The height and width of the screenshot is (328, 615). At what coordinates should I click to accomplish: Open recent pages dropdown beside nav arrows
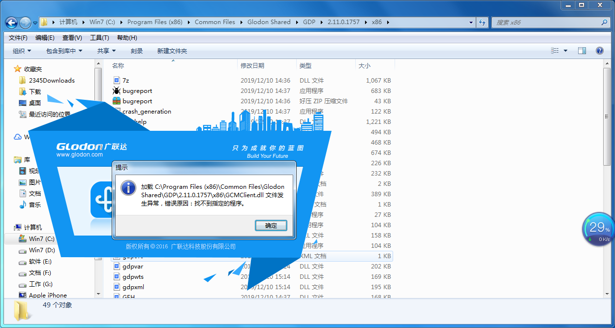pos(35,23)
